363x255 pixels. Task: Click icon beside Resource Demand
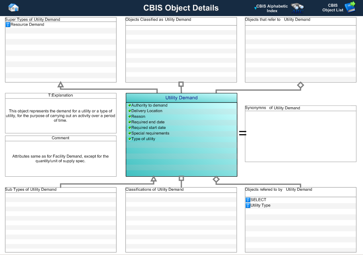[8, 24]
